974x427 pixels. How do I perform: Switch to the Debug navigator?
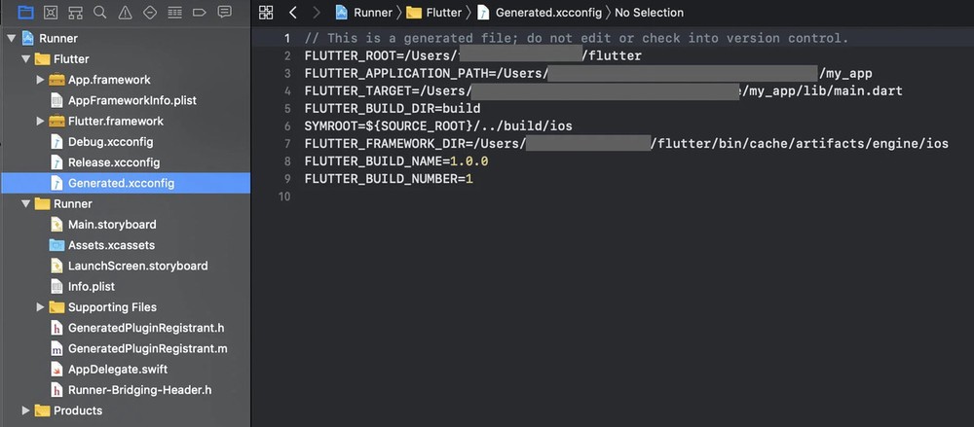[x=174, y=13]
